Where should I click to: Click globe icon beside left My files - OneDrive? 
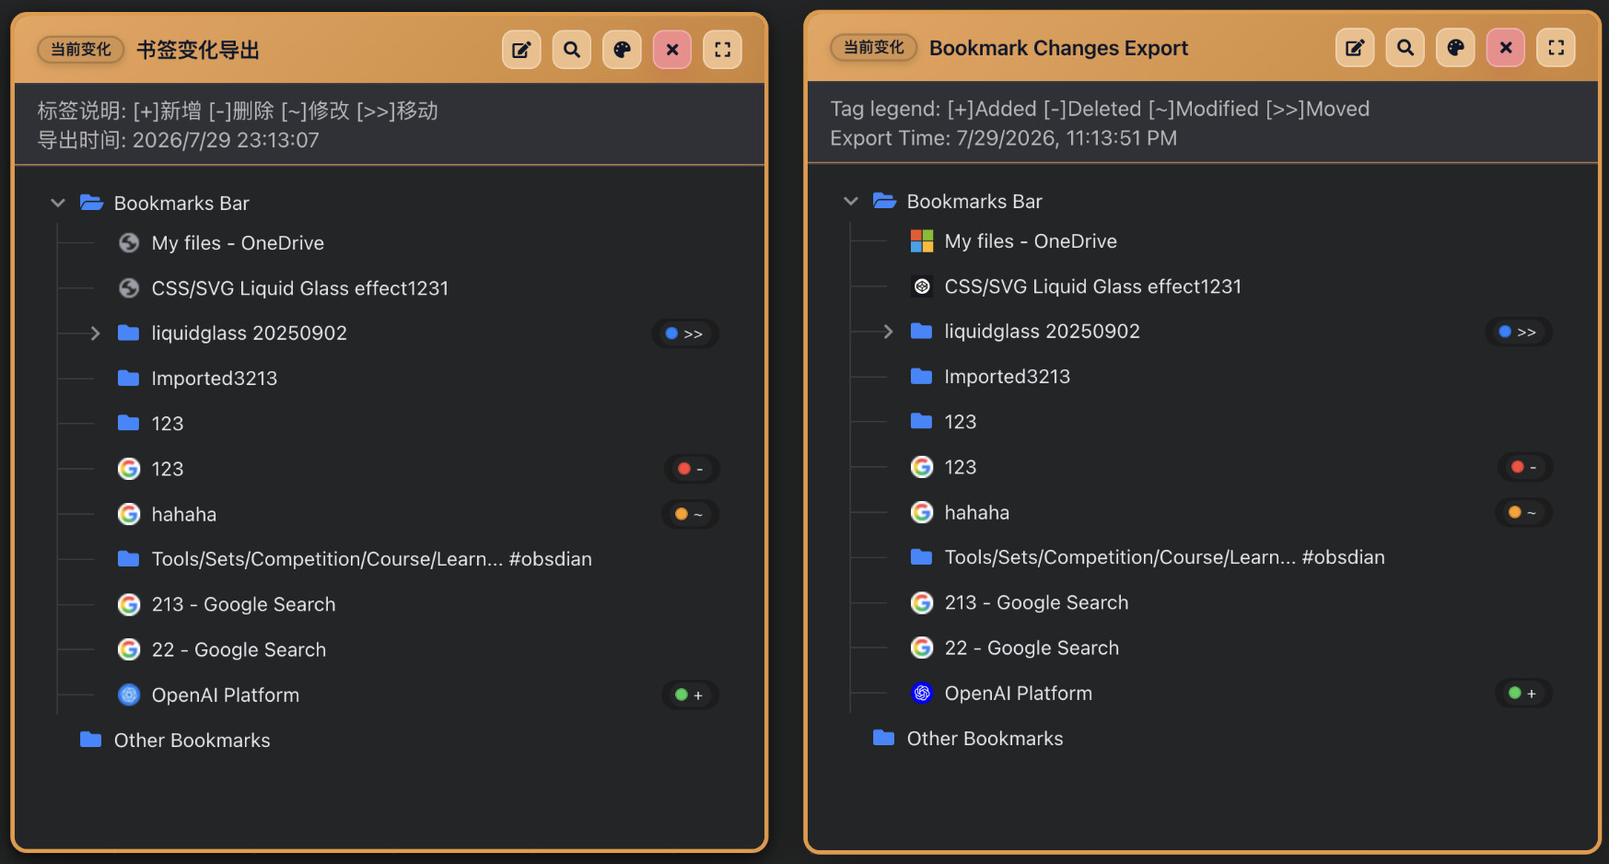[129, 243]
